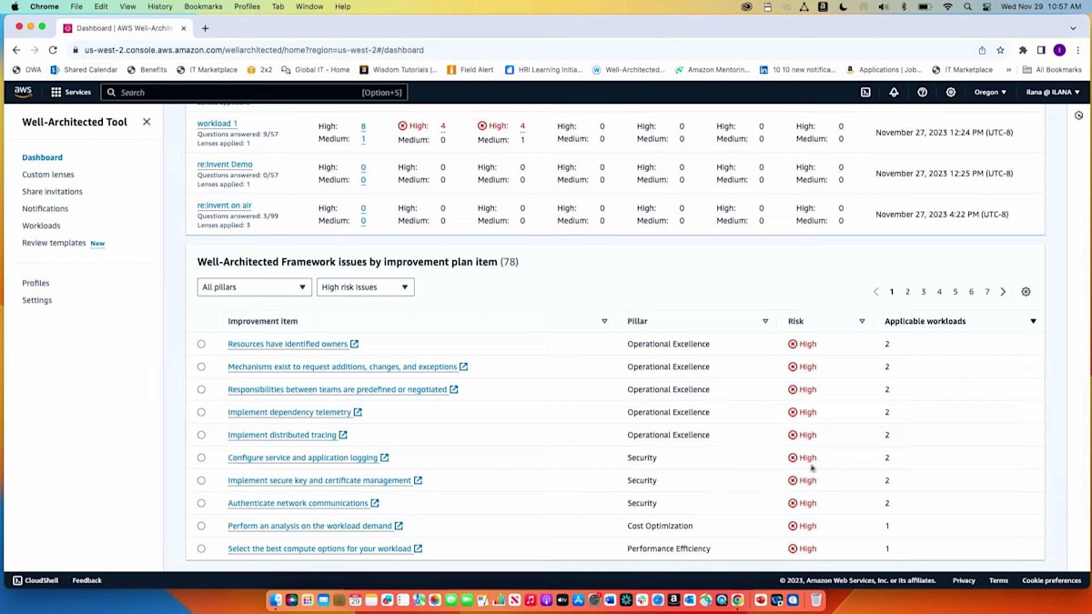The width and height of the screenshot is (1092, 614).
Task: Open Finder from the Dock
Action: coord(276,600)
